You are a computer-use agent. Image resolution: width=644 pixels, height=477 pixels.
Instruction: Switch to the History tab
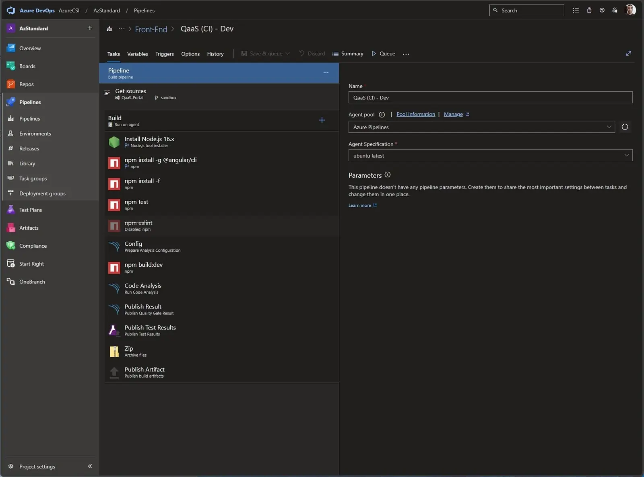tap(215, 54)
